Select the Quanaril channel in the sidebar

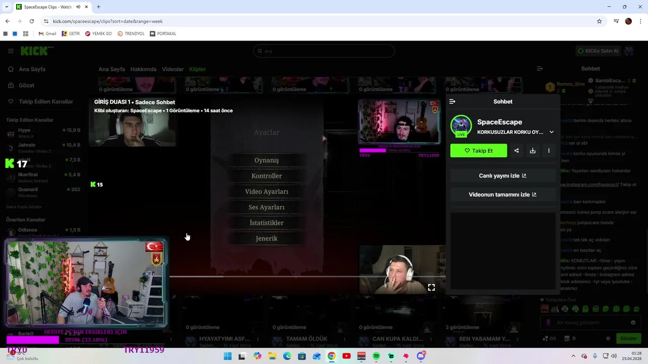pyautogui.click(x=43, y=192)
